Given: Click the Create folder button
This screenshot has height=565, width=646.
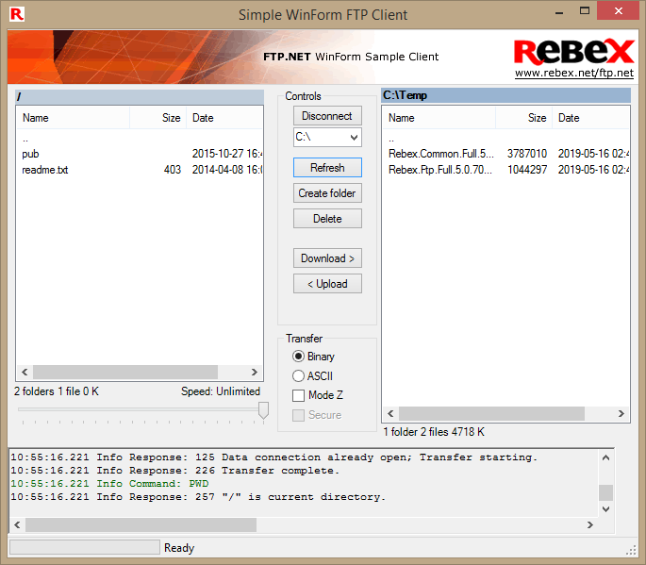Looking at the screenshot, I should click(x=327, y=193).
